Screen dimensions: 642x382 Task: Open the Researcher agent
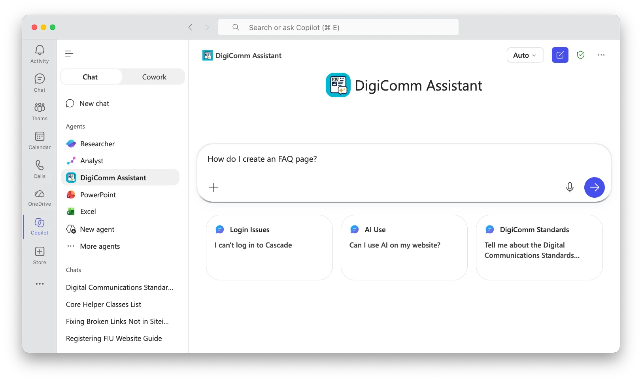pos(120,144)
